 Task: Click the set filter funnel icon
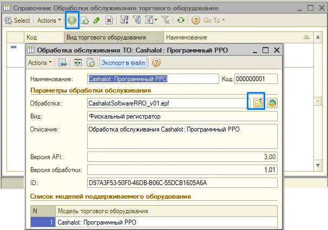[x=137, y=20]
